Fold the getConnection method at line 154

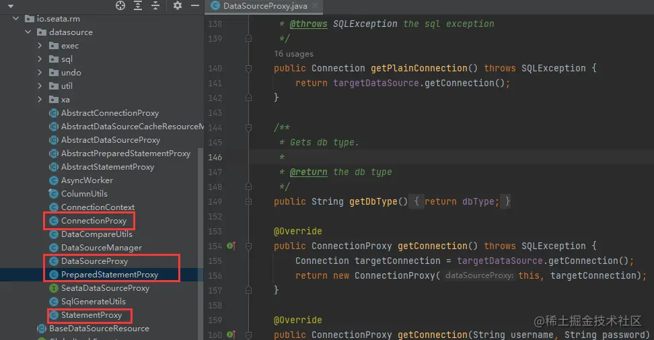[248, 246]
